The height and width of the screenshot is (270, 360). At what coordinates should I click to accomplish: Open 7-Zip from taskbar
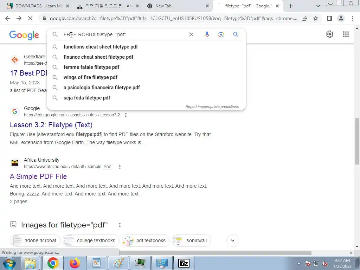point(184,263)
